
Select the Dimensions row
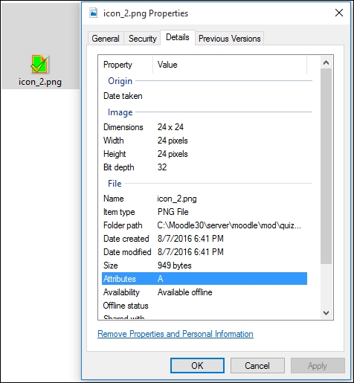tap(205, 127)
